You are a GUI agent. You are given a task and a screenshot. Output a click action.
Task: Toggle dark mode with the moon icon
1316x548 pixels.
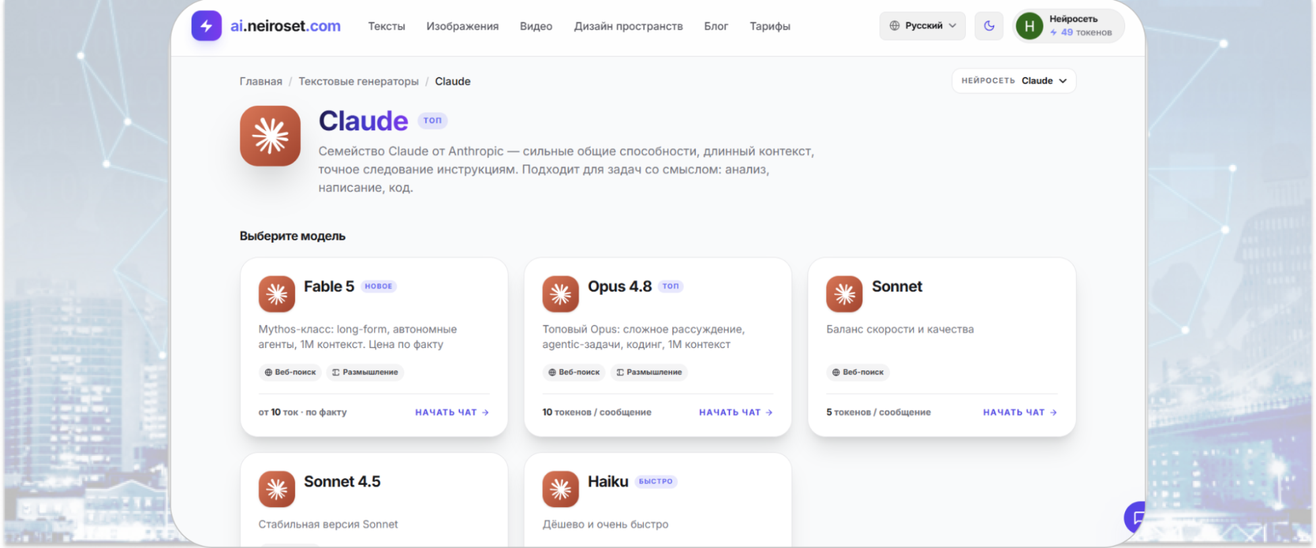click(989, 26)
